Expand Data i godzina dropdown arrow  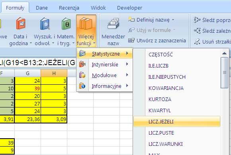pos(31,43)
